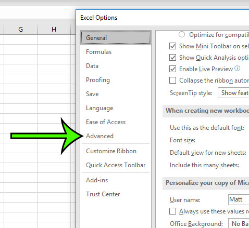Enable Collapse the ribbon automatically checkbox

point(172,81)
